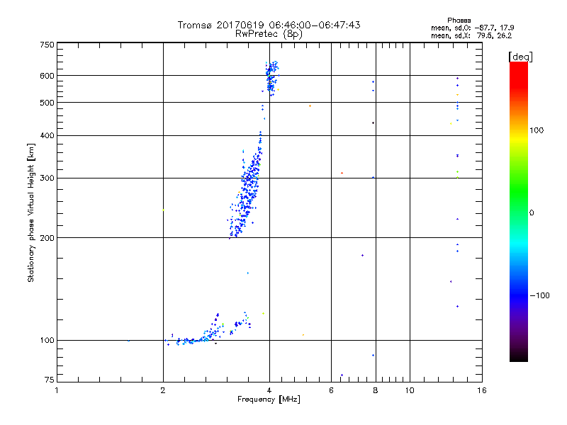The height and width of the screenshot is (425, 567).
Task: Click the "Stationary phase Virtual Height [km]" axis title
Action: coord(30,212)
